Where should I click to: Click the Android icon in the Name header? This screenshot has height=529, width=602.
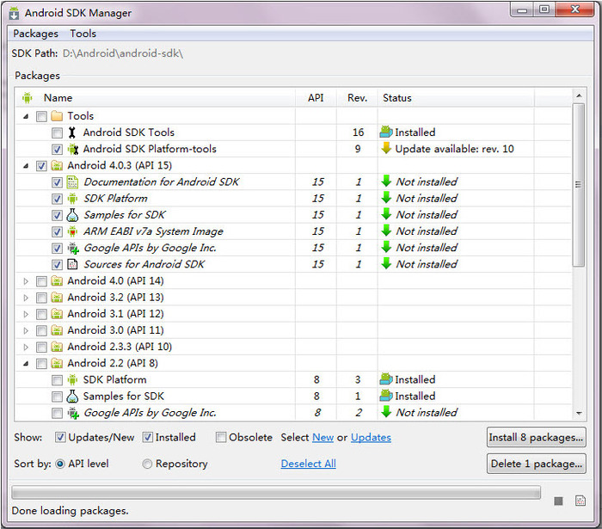(27, 98)
